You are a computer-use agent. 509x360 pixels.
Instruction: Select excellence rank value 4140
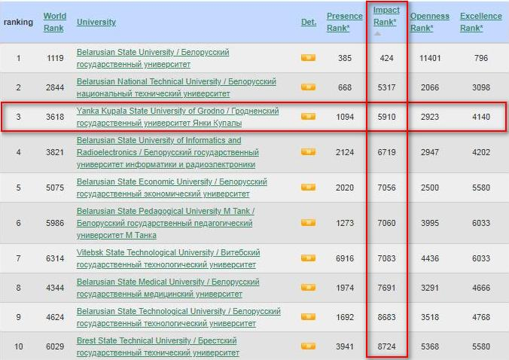pyautogui.click(x=481, y=117)
